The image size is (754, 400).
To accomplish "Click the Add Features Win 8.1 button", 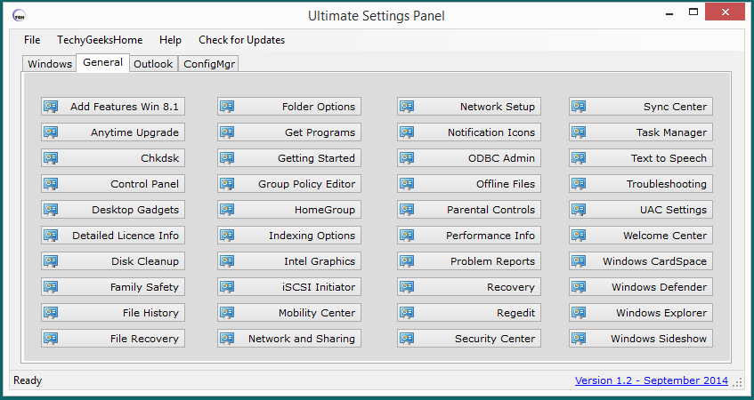I will tap(113, 107).
